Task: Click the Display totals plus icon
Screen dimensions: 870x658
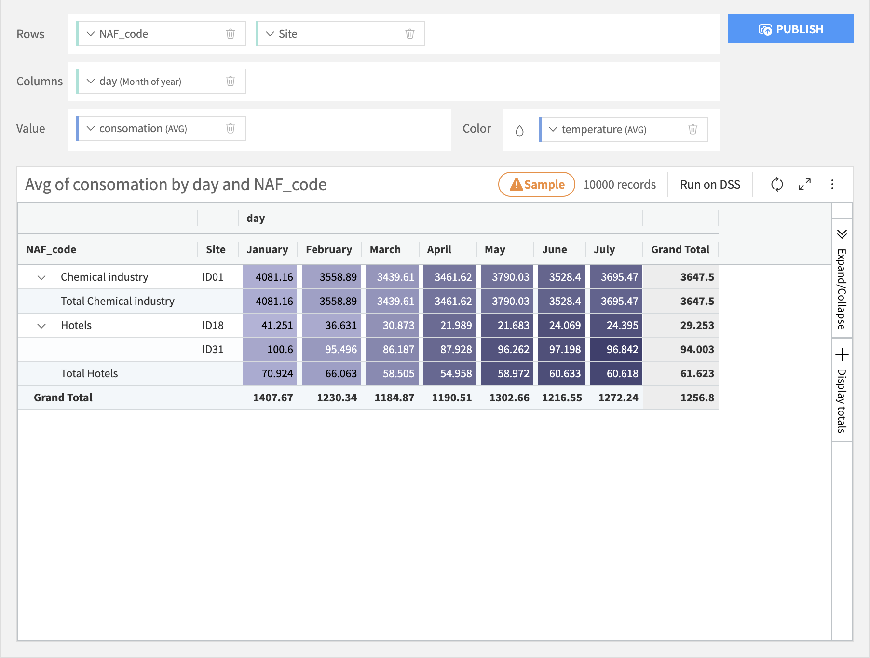Action: (842, 355)
